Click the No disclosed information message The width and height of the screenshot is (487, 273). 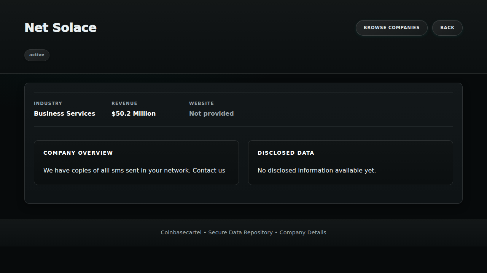click(x=317, y=171)
